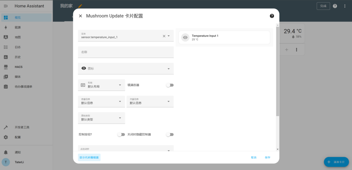352x170 pixels.
Task: Click the 名称 name input field
Action: pos(126,52)
